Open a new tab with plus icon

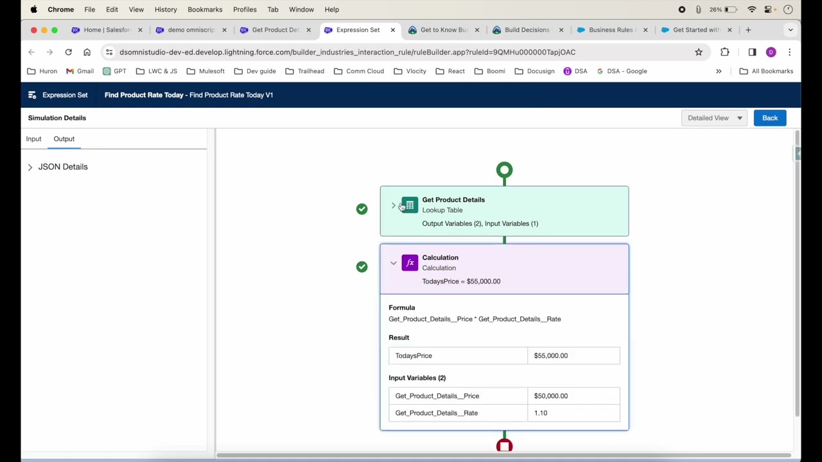748,30
